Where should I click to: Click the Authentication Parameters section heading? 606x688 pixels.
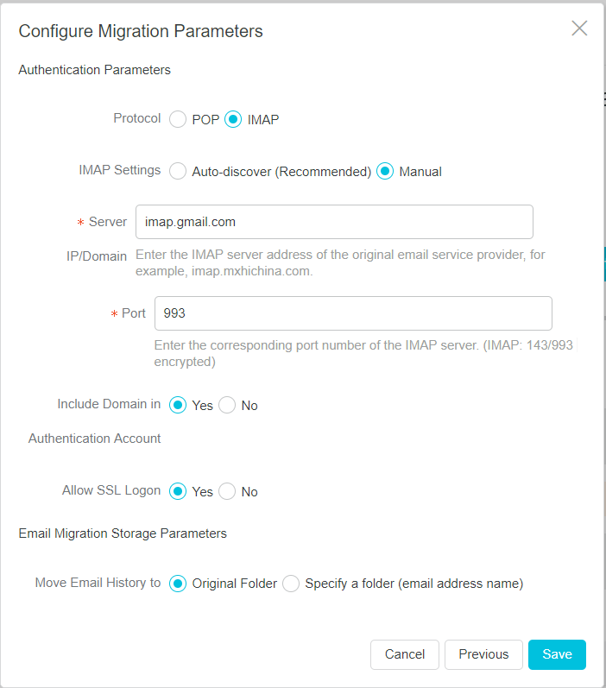[94, 70]
